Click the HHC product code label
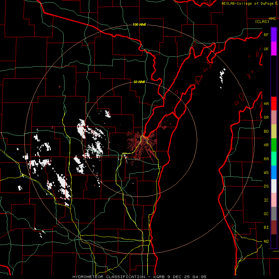The width and height of the screenshot is (279, 279). (272, 19)
